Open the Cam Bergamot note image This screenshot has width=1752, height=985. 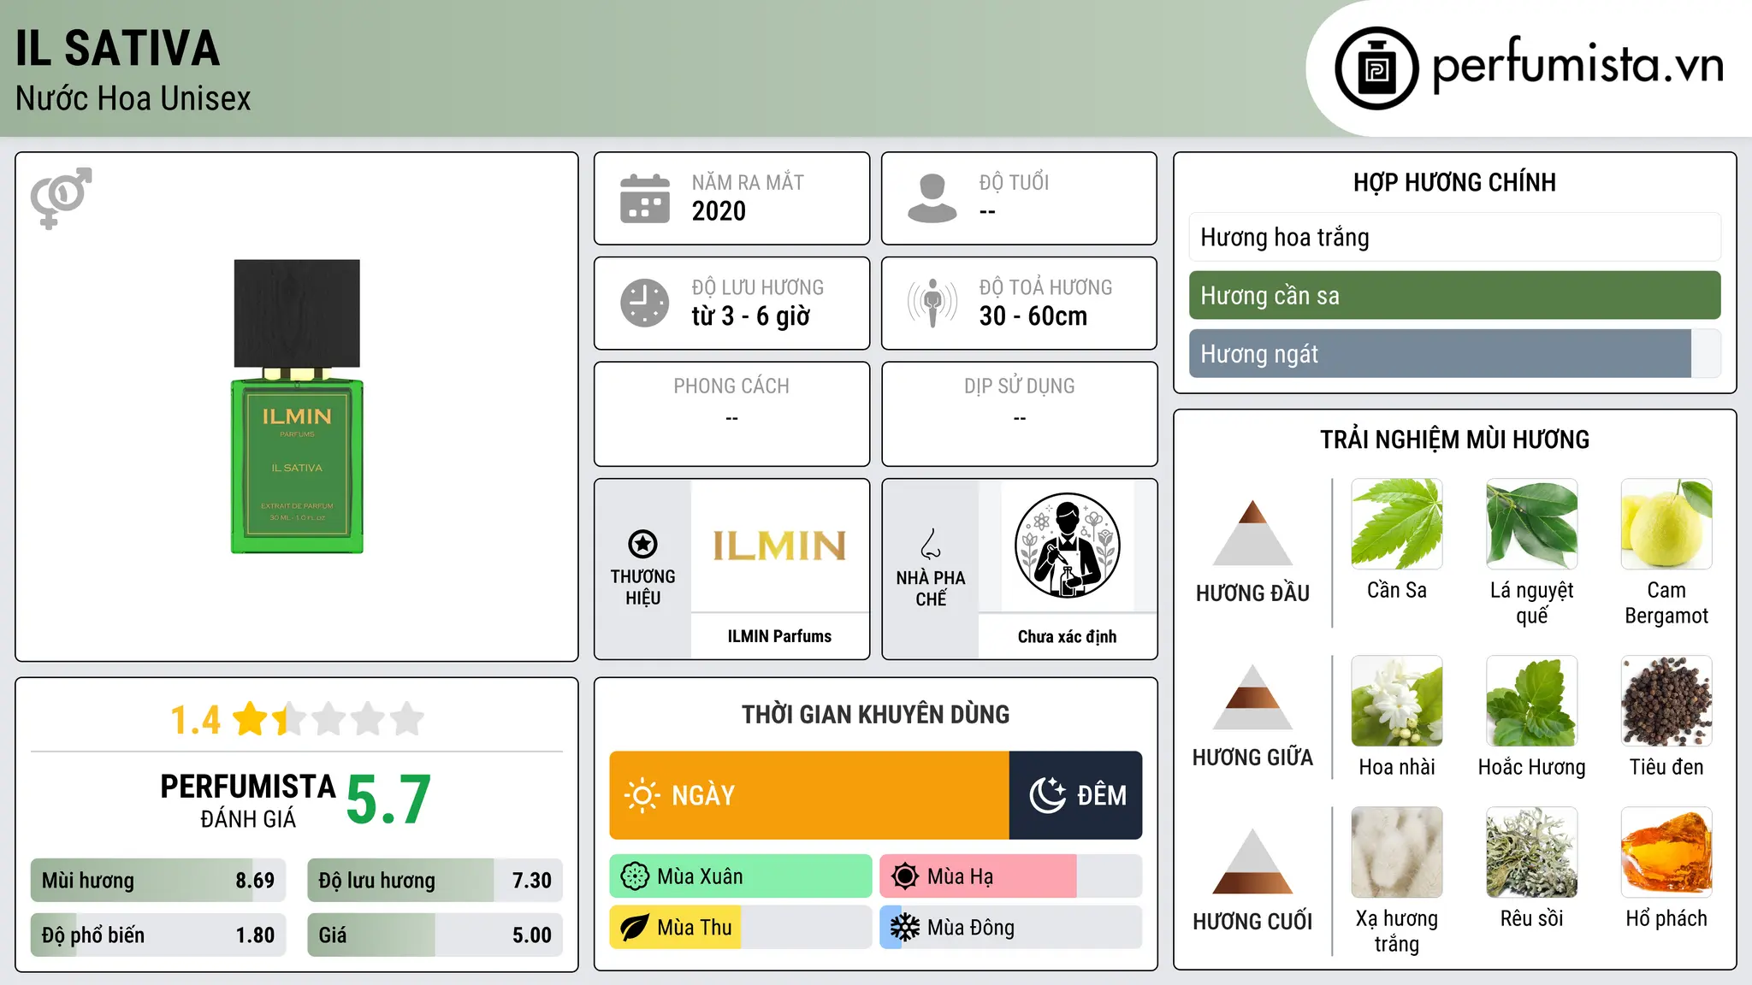pyautogui.click(x=1666, y=524)
